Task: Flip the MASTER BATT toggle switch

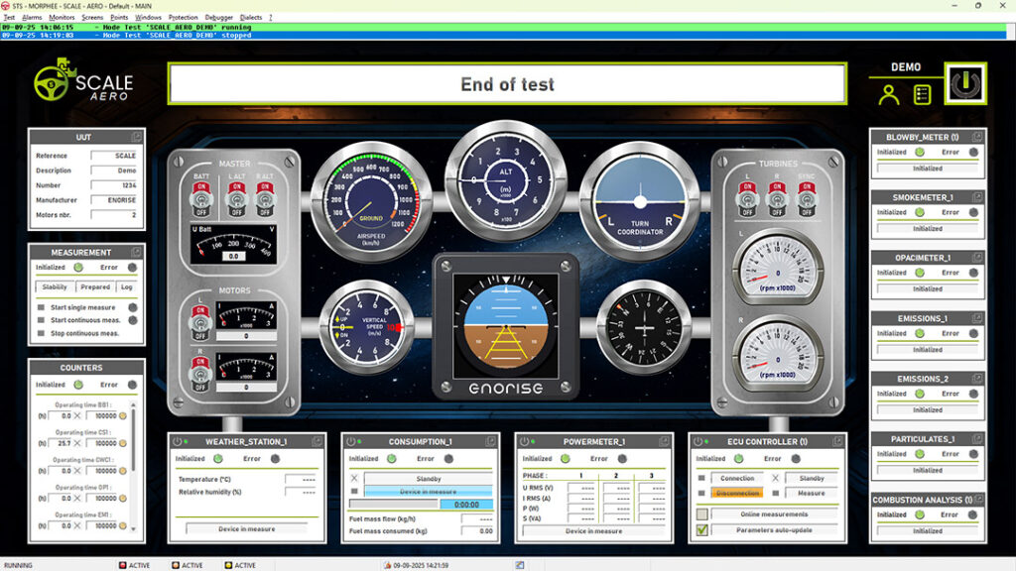Action: (x=201, y=199)
